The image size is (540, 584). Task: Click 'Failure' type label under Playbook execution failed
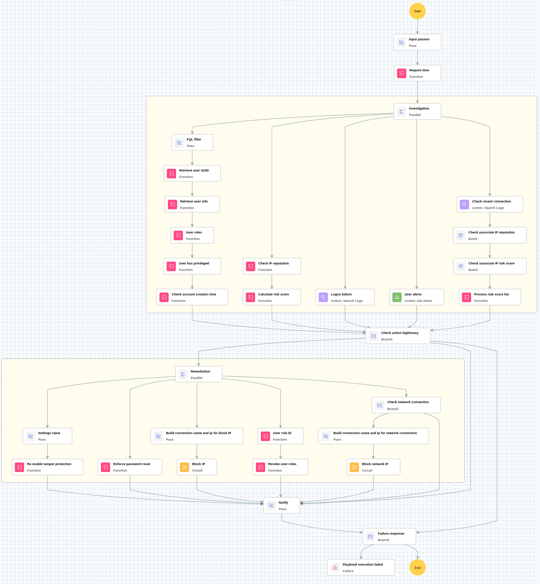tap(348, 571)
